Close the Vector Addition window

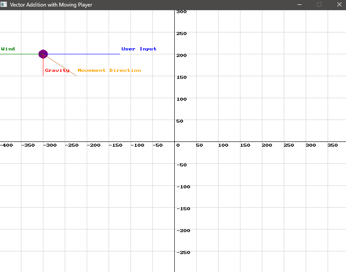click(339, 5)
